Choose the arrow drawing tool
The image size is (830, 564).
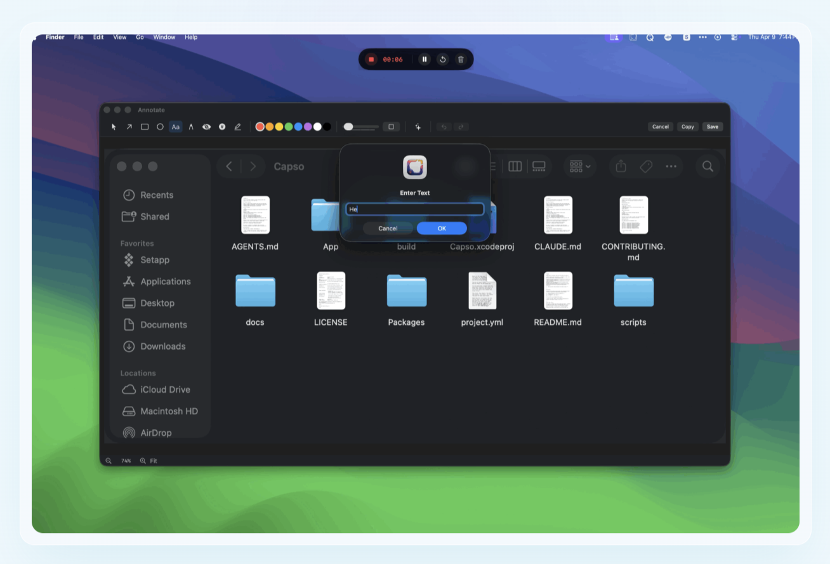[129, 127]
